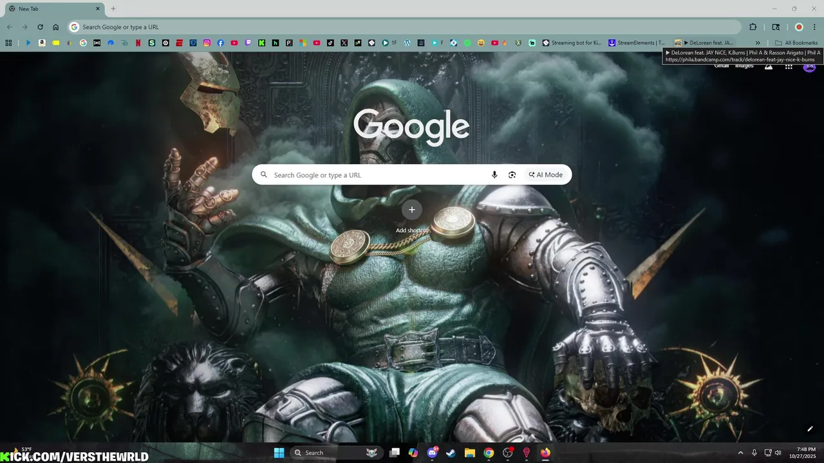Click the taskbar volume icon
Screen dimensions: 824x463
point(778,453)
